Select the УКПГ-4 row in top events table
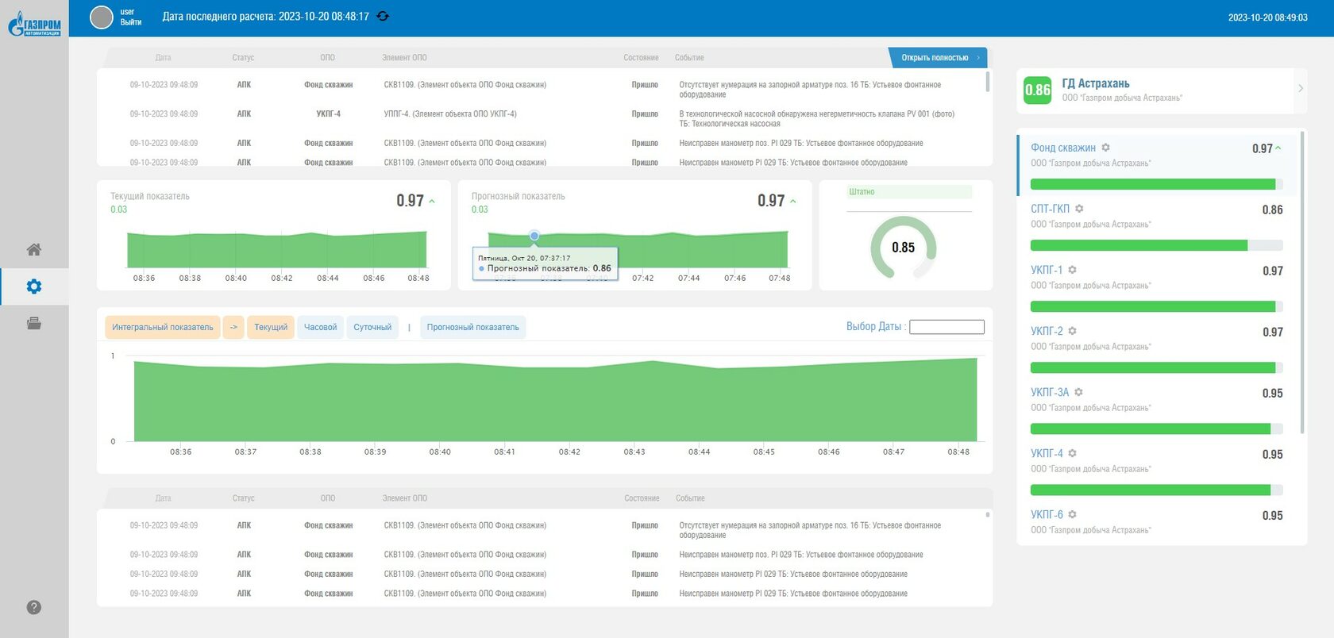The image size is (1334, 638). (x=544, y=118)
